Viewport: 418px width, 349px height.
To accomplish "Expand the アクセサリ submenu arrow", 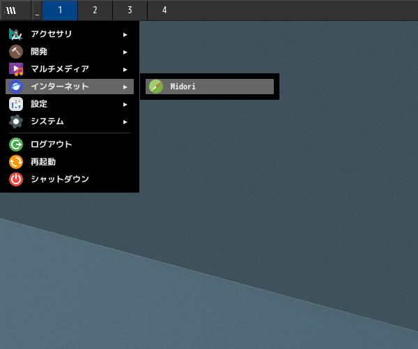I will pyautogui.click(x=125, y=35).
